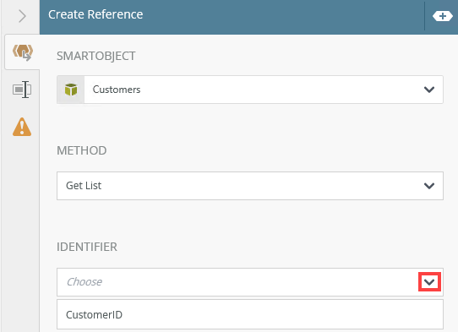Click the Choose placeholder in Identifier field
This screenshot has height=332, width=458.
pyautogui.click(x=85, y=282)
